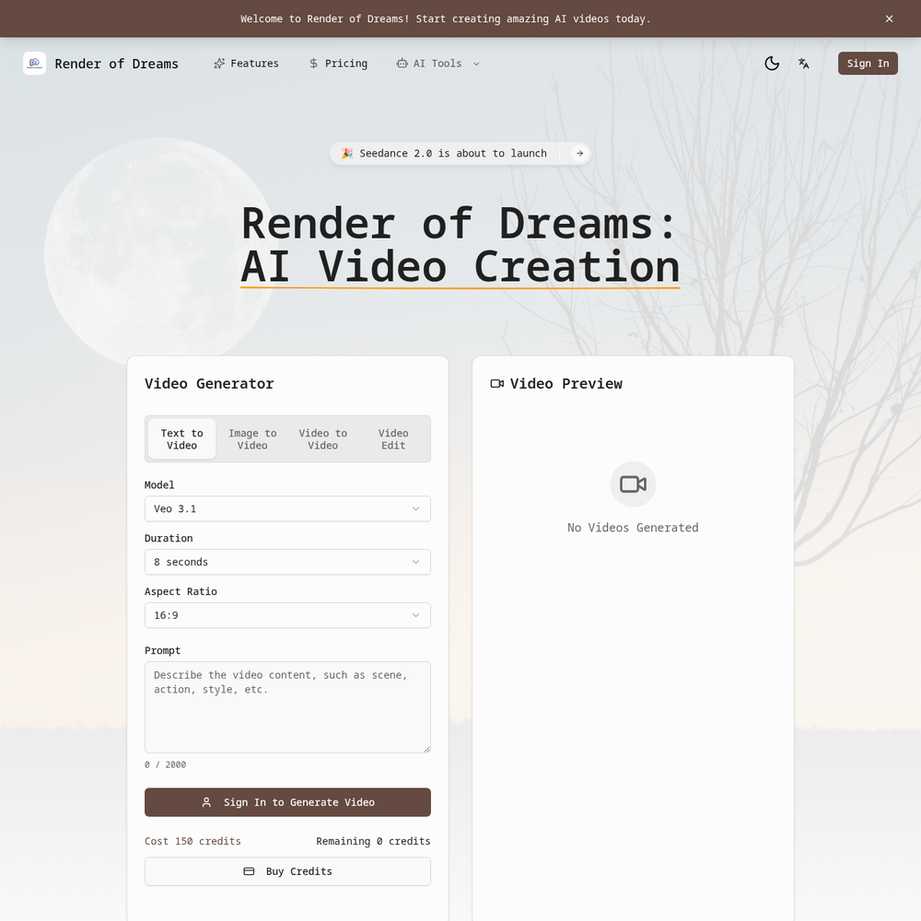This screenshot has height=921, width=921.
Task: Open the Aspect Ratio dropdown showing 16:9
Action: 287,615
